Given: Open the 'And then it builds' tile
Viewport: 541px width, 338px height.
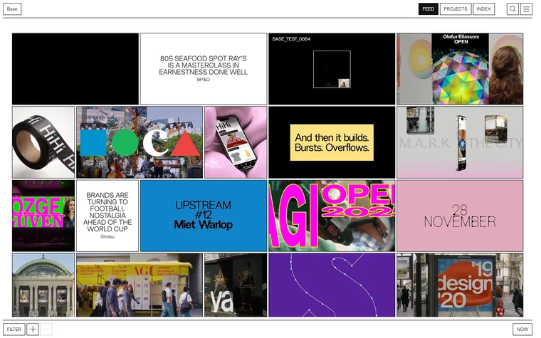Looking at the screenshot, I should [x=332, y=142].
